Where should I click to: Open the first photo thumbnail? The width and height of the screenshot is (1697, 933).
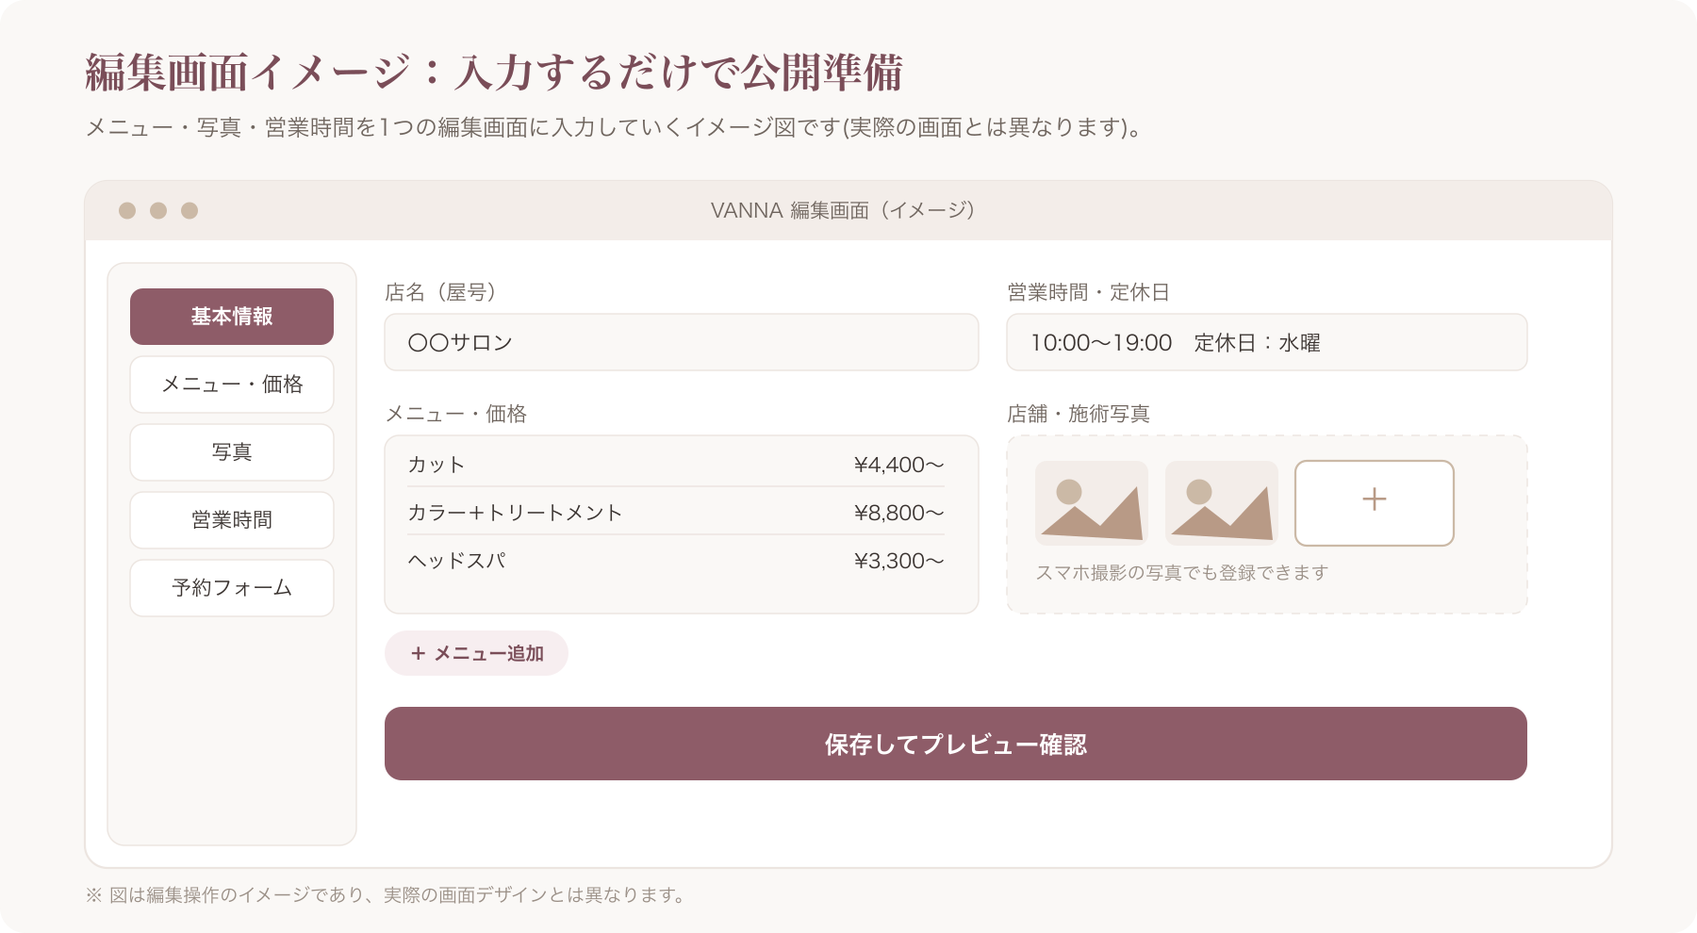[1092, 503]
